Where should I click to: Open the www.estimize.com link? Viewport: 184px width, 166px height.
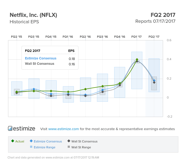pyautogui.click(x=63, y=129)
